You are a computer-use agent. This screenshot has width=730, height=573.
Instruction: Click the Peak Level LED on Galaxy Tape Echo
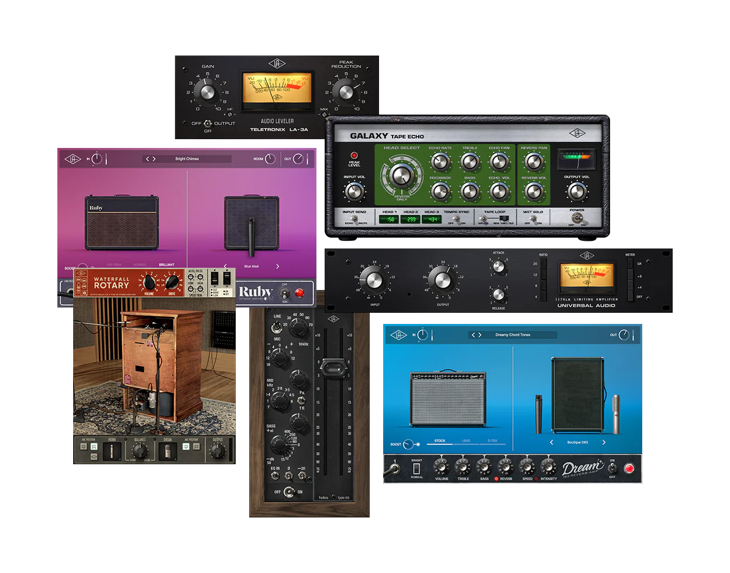(x=354, y=156)
